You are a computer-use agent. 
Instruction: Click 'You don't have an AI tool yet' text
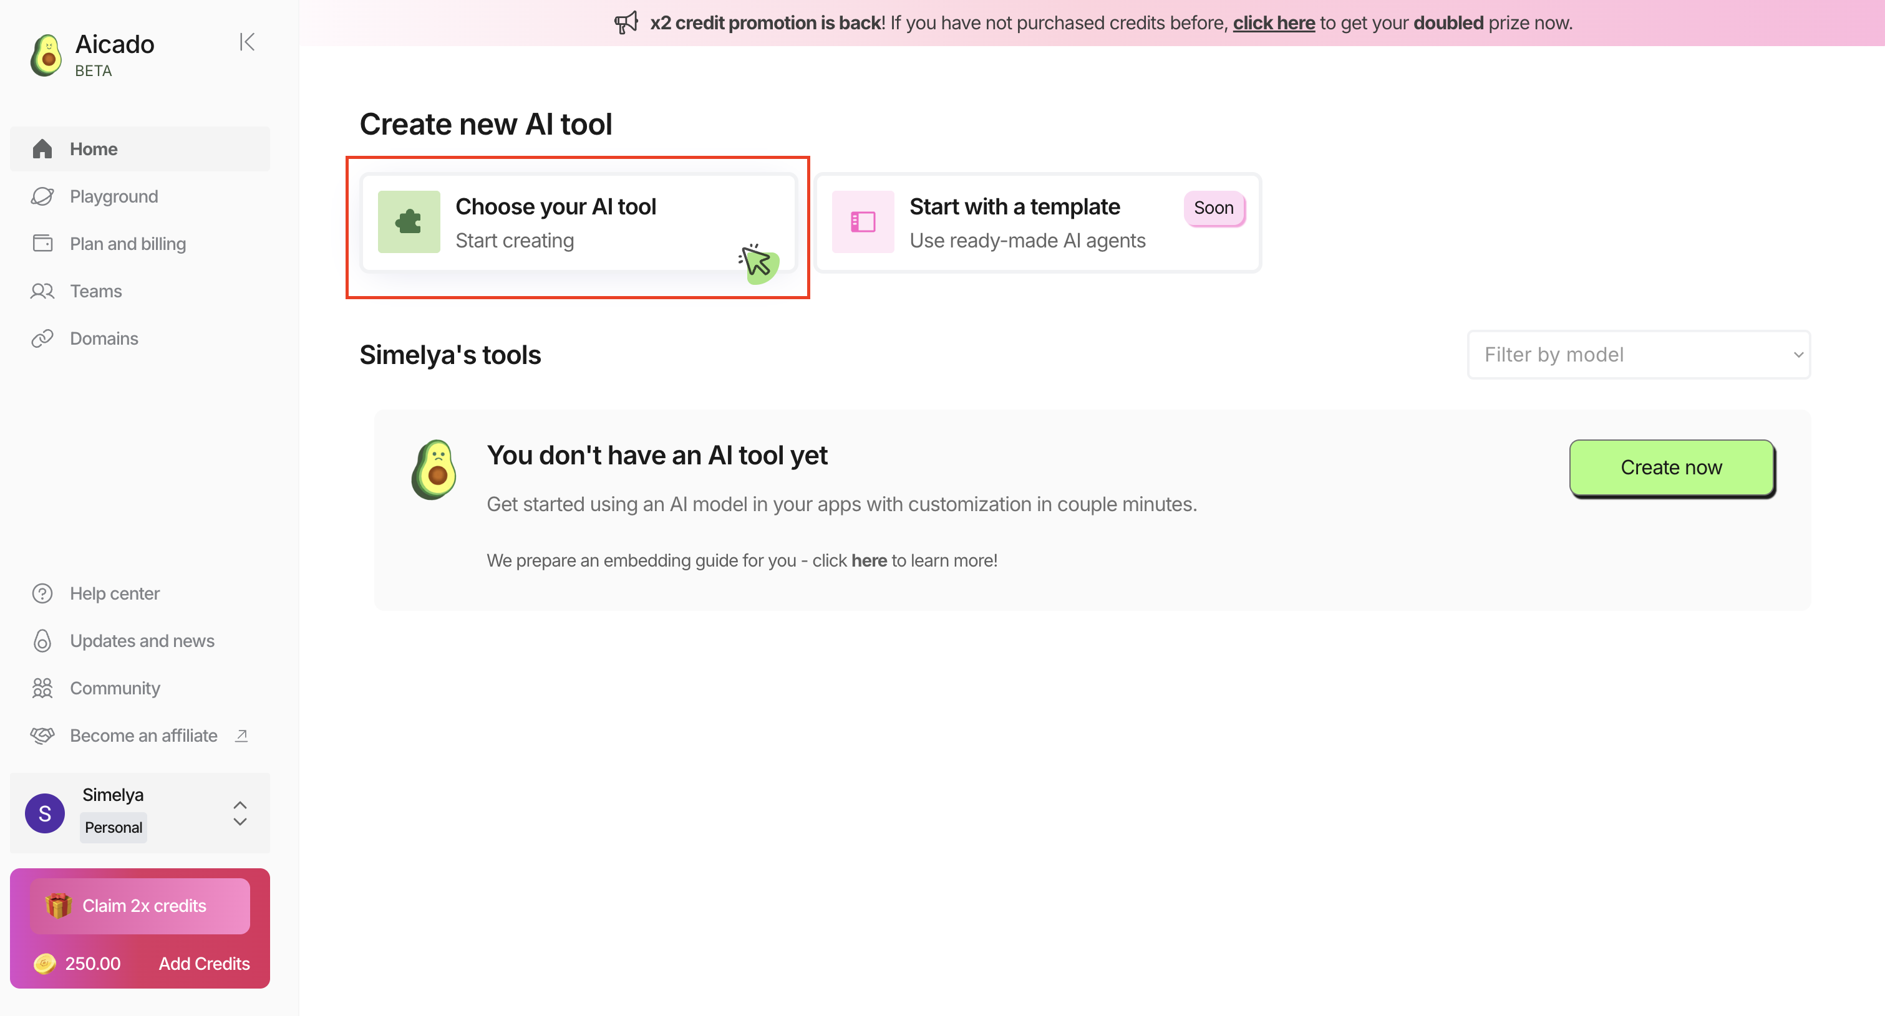click(x=657, y=455)
